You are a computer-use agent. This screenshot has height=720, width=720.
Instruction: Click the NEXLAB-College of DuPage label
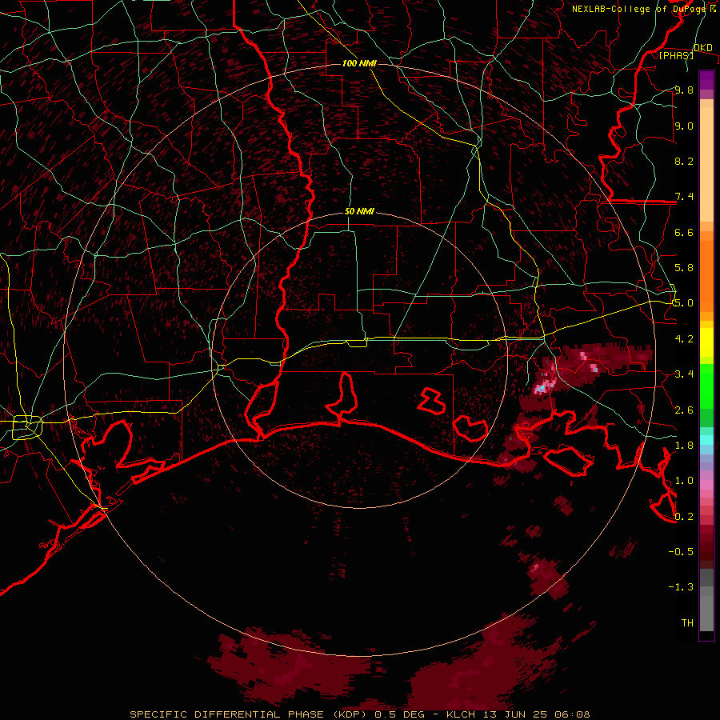[638, 9]
